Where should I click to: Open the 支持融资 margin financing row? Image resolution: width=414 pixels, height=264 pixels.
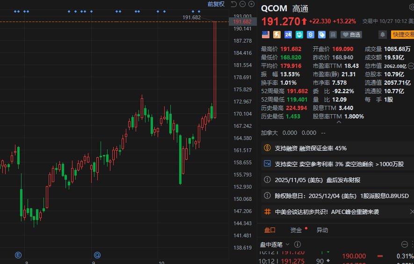pyautogui.click(x=337, y=148)
